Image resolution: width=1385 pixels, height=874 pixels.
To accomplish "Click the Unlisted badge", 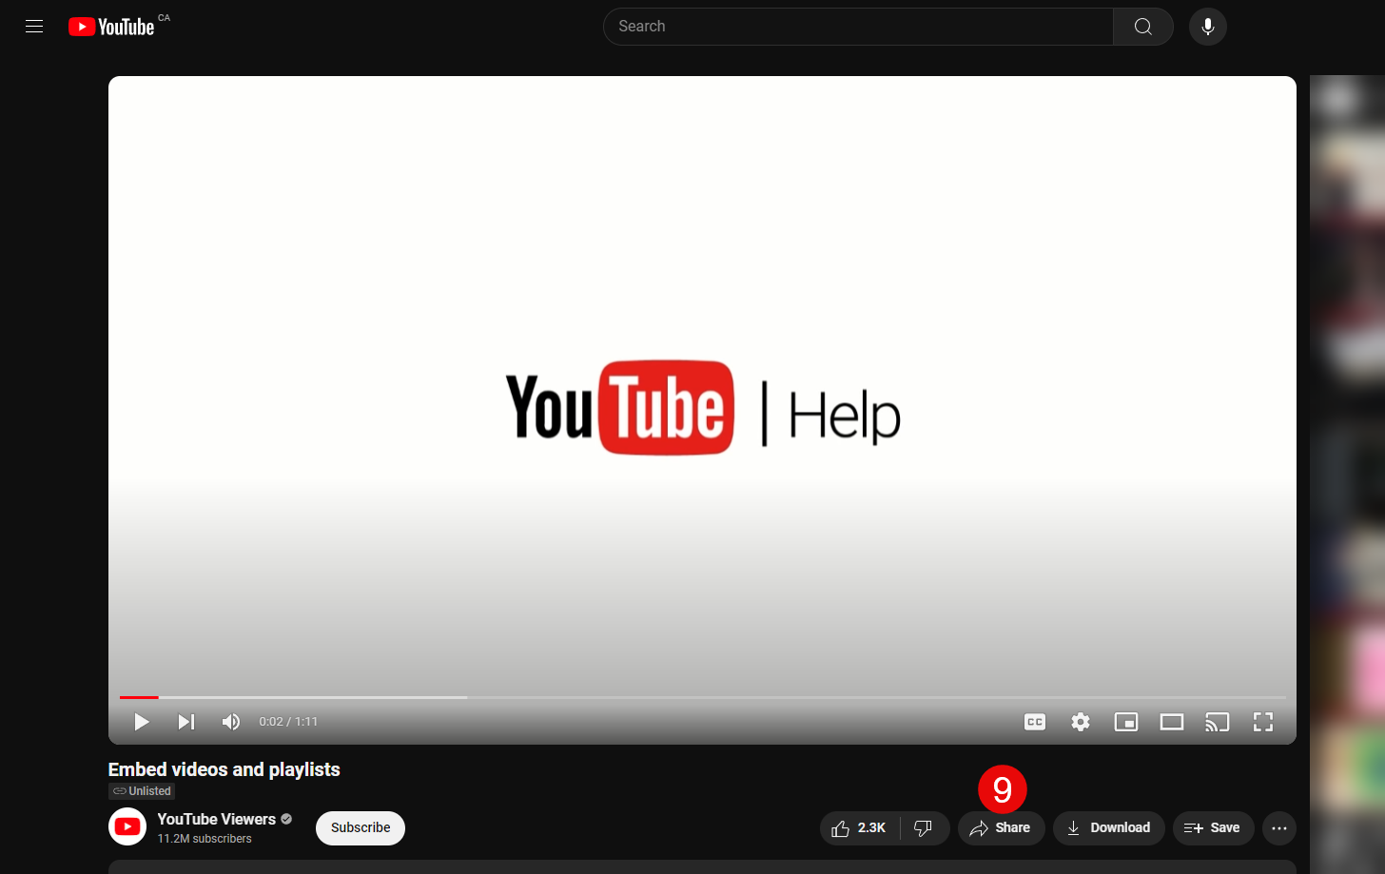I will (x=142, y=791).
